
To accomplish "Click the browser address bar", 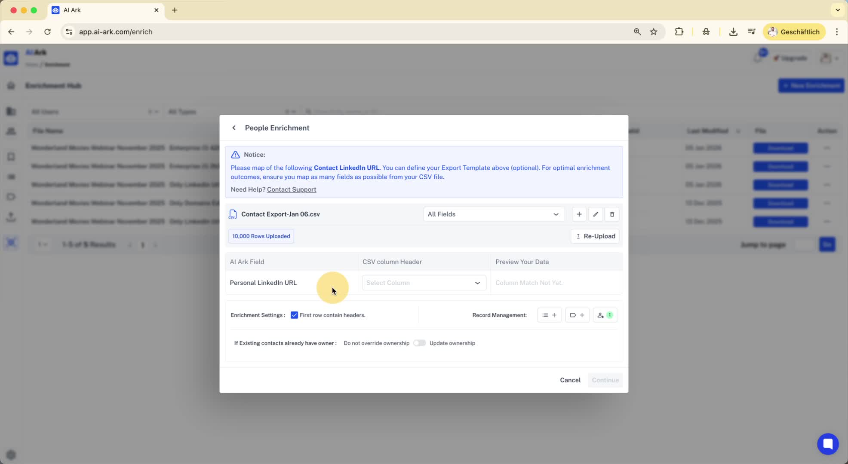I will 344,32.
